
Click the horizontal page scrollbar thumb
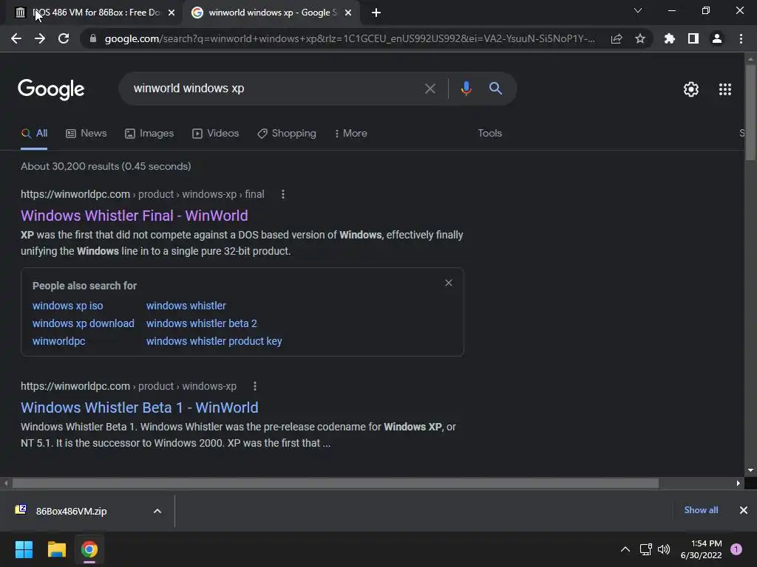[336, 483]
